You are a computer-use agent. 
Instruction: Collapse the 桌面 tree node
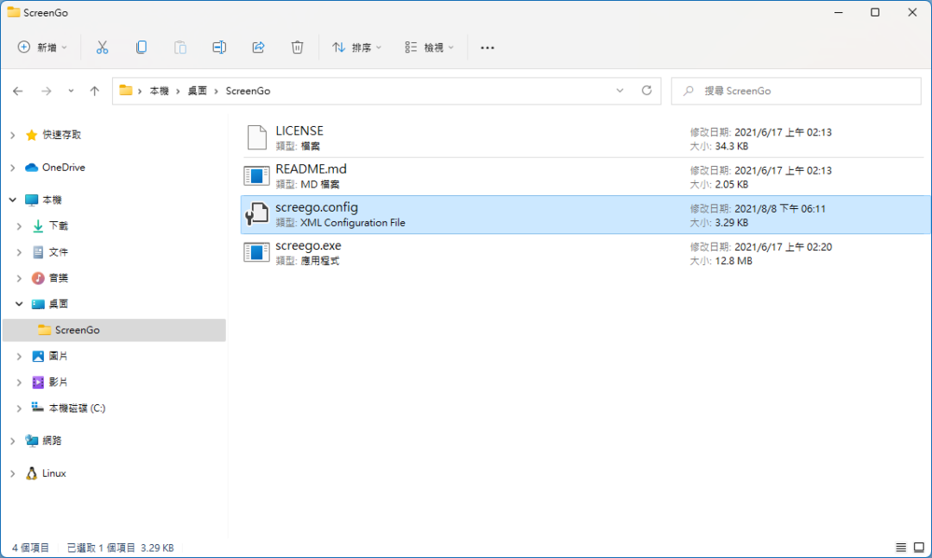coord(19,304)
